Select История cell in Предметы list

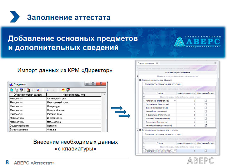(x=74, y=126)
